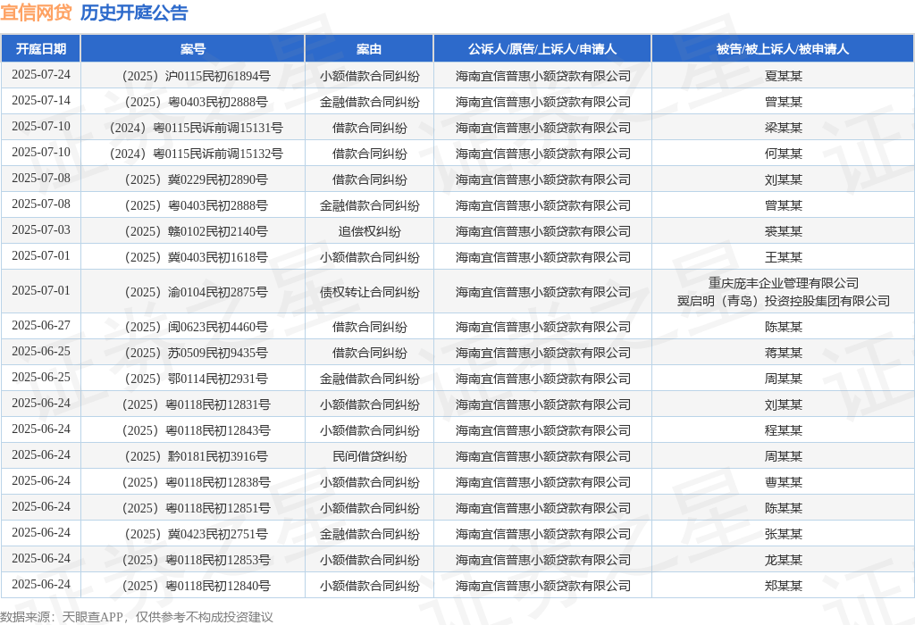Click defendant 梁某某

[x=783, y=128]
